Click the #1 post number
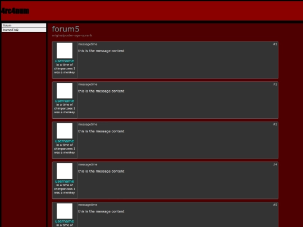The image size is (303, 227). tap(275, 44)
